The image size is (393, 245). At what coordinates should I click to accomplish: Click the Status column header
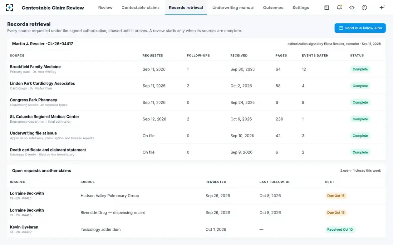(x=357, y=56)
